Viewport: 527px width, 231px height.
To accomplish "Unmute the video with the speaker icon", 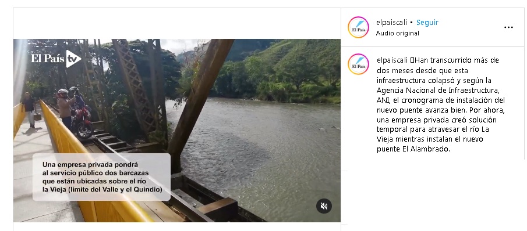I will 324,206.
